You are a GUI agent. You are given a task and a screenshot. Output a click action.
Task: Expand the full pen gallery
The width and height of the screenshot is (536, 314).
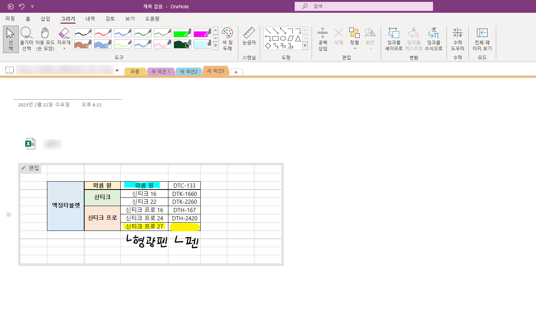click(x=215, y=46)
